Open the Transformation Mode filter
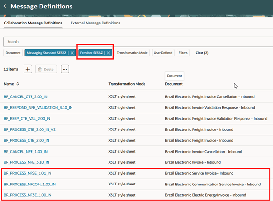273x201 pixels. [132, 53]
